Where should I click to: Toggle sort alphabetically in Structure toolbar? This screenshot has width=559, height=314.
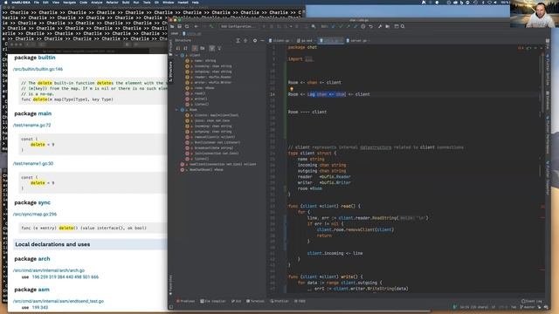185,48
